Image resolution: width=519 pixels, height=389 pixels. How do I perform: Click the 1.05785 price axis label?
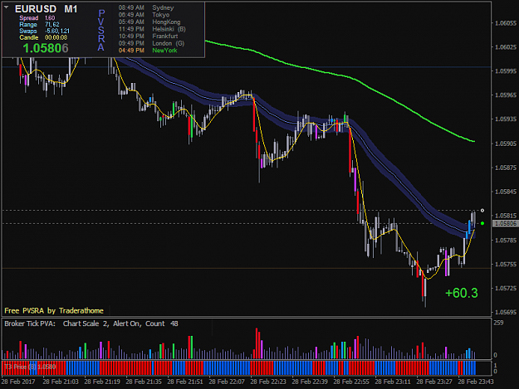pos(506,241)
